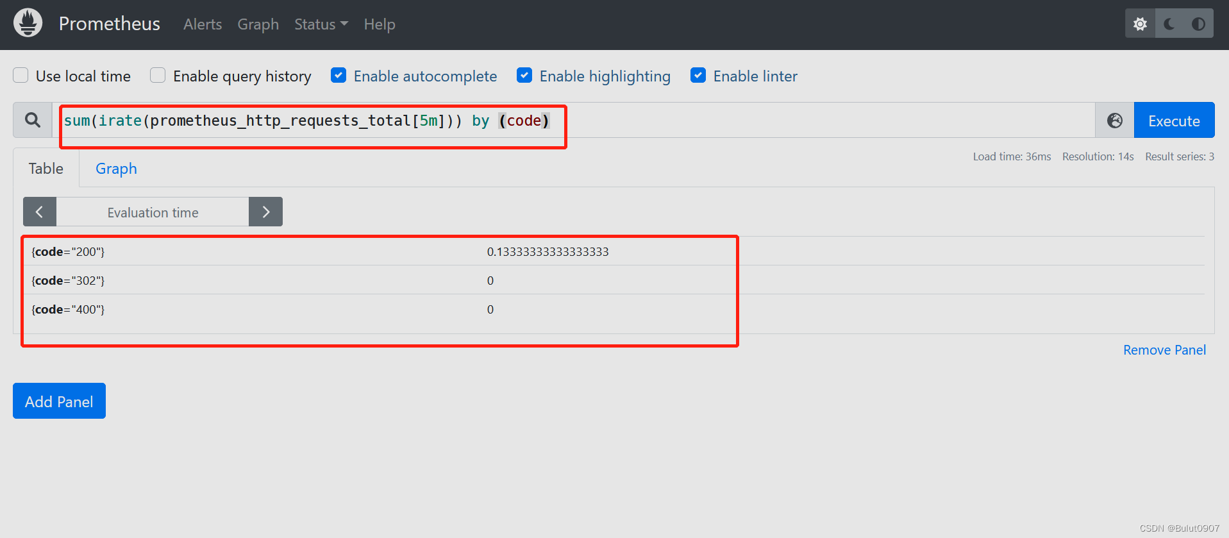Select browser-preferred theme half-circle icon
Image resolution: width=1229 pixels, height=538 pixels.
[x=1198, y=24]
